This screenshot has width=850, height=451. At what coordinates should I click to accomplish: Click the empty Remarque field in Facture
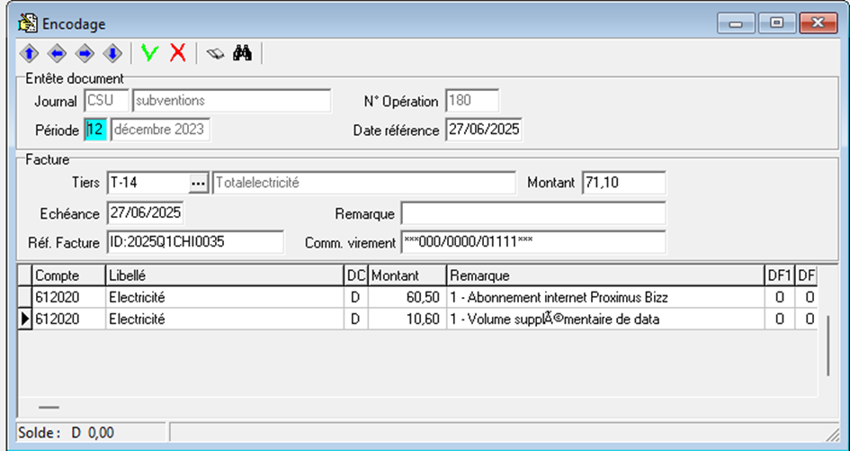[x=532, y=213]
